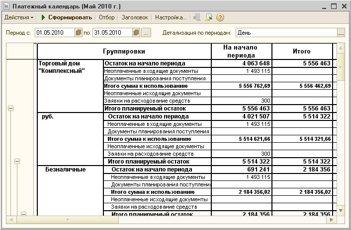The height and width of the screenshot is (230, 351).
Task: Open the Отбор filter settings
Action: (x=106, y=17)
